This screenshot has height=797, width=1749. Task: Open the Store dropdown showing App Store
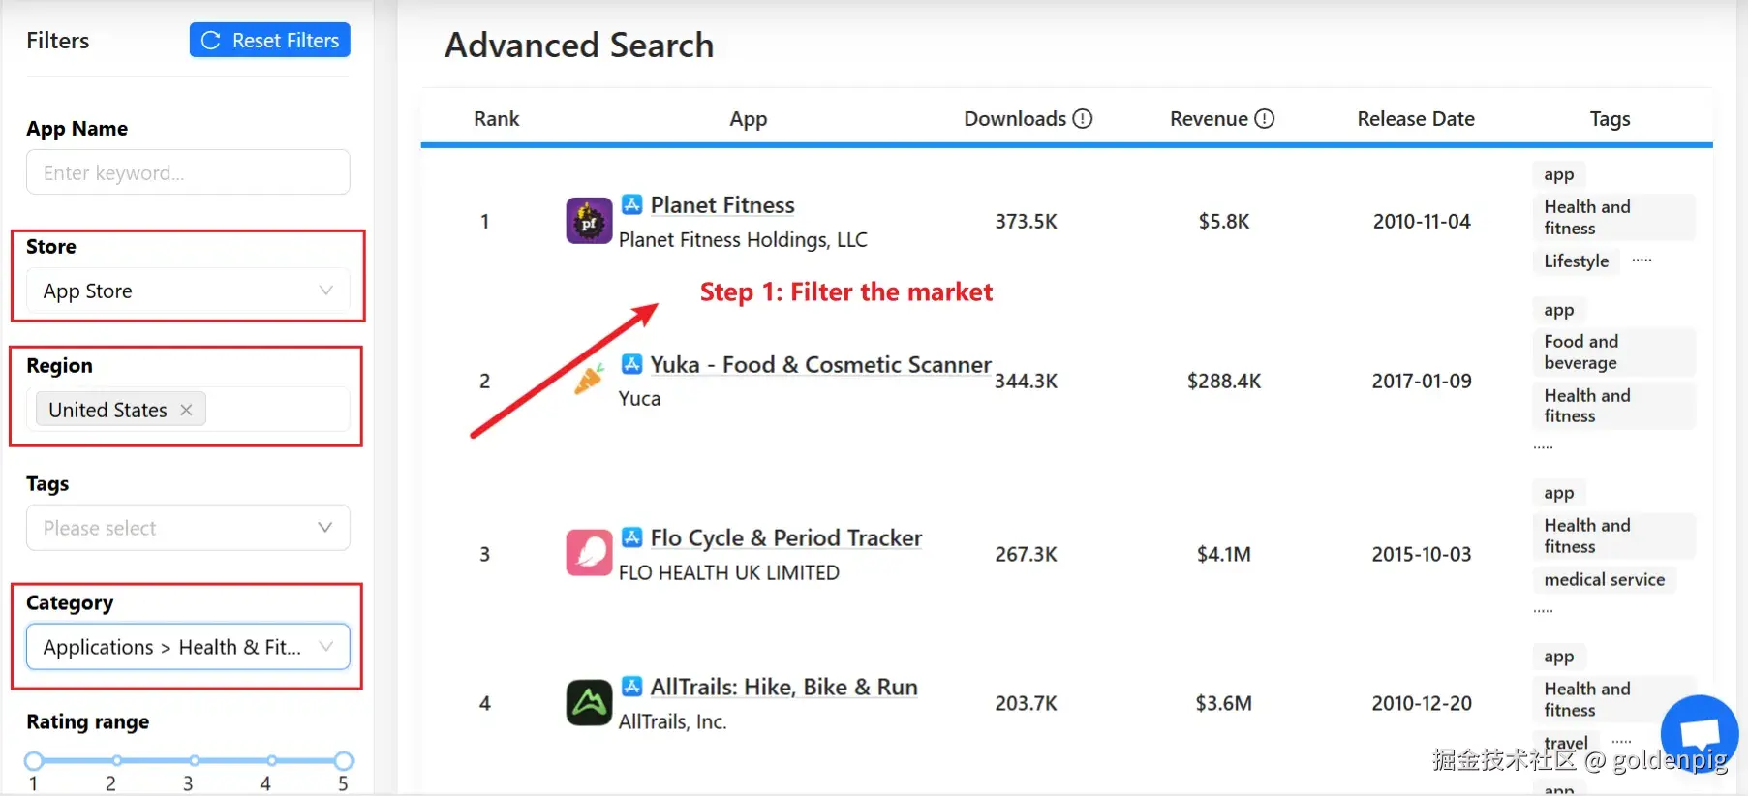(x=187, y=291)
